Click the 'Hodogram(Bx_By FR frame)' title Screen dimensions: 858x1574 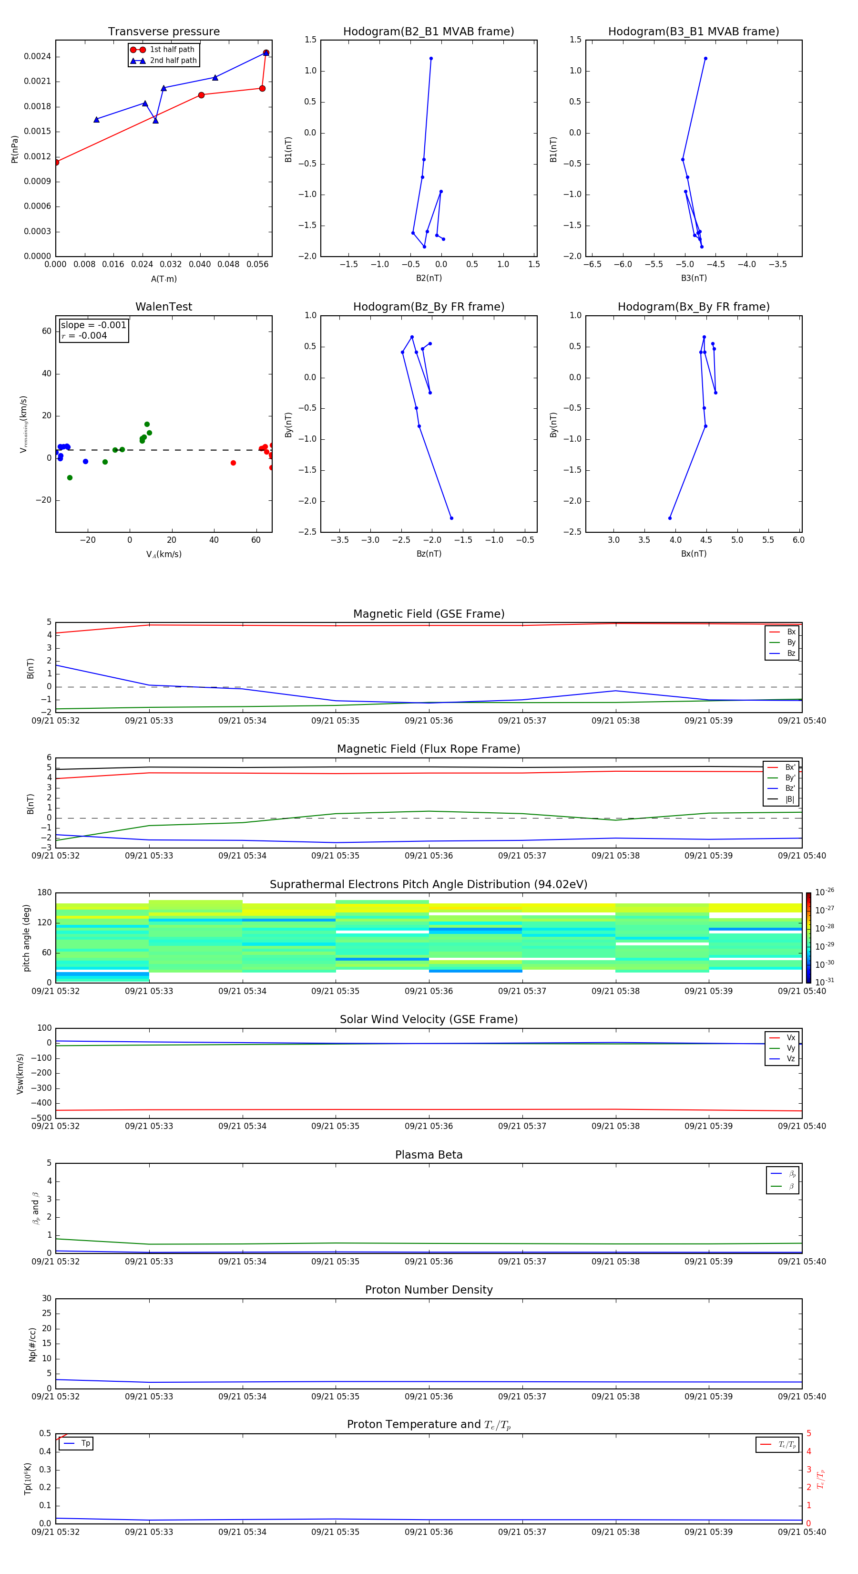[694, 307]
